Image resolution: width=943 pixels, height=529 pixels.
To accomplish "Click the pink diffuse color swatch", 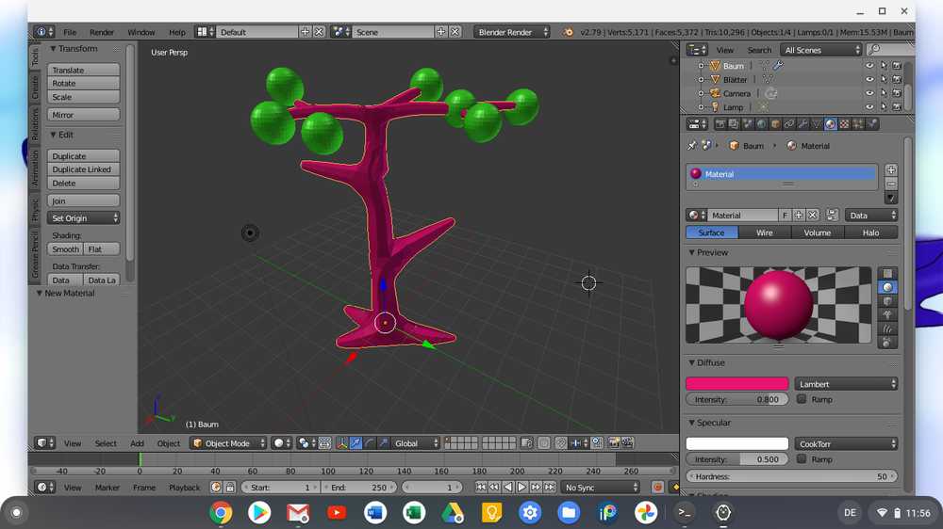I will coord(736,384).
